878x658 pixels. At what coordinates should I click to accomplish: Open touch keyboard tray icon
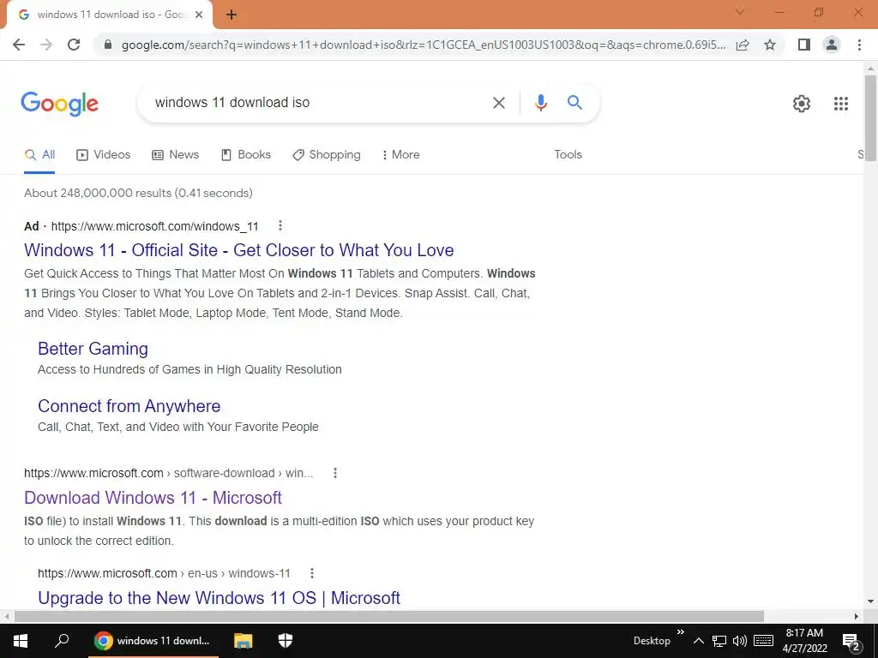pyautogui.click(x=763, y=641)
